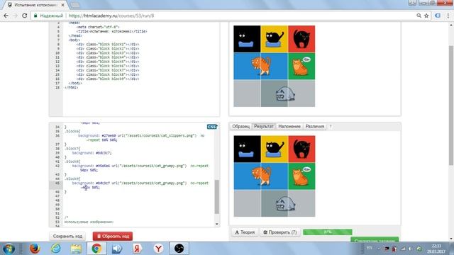Switch to the Различия tab
Image resolution: width=454 pixels, height=255 pixels.
point(315,126)
